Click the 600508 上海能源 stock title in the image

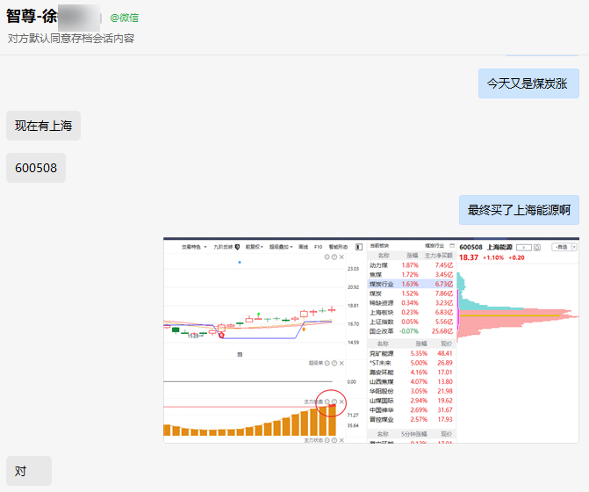coord(485,247)
